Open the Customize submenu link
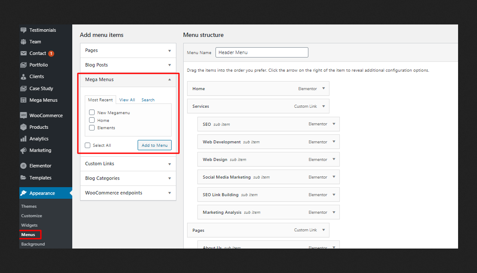 (x=32, y=216)
